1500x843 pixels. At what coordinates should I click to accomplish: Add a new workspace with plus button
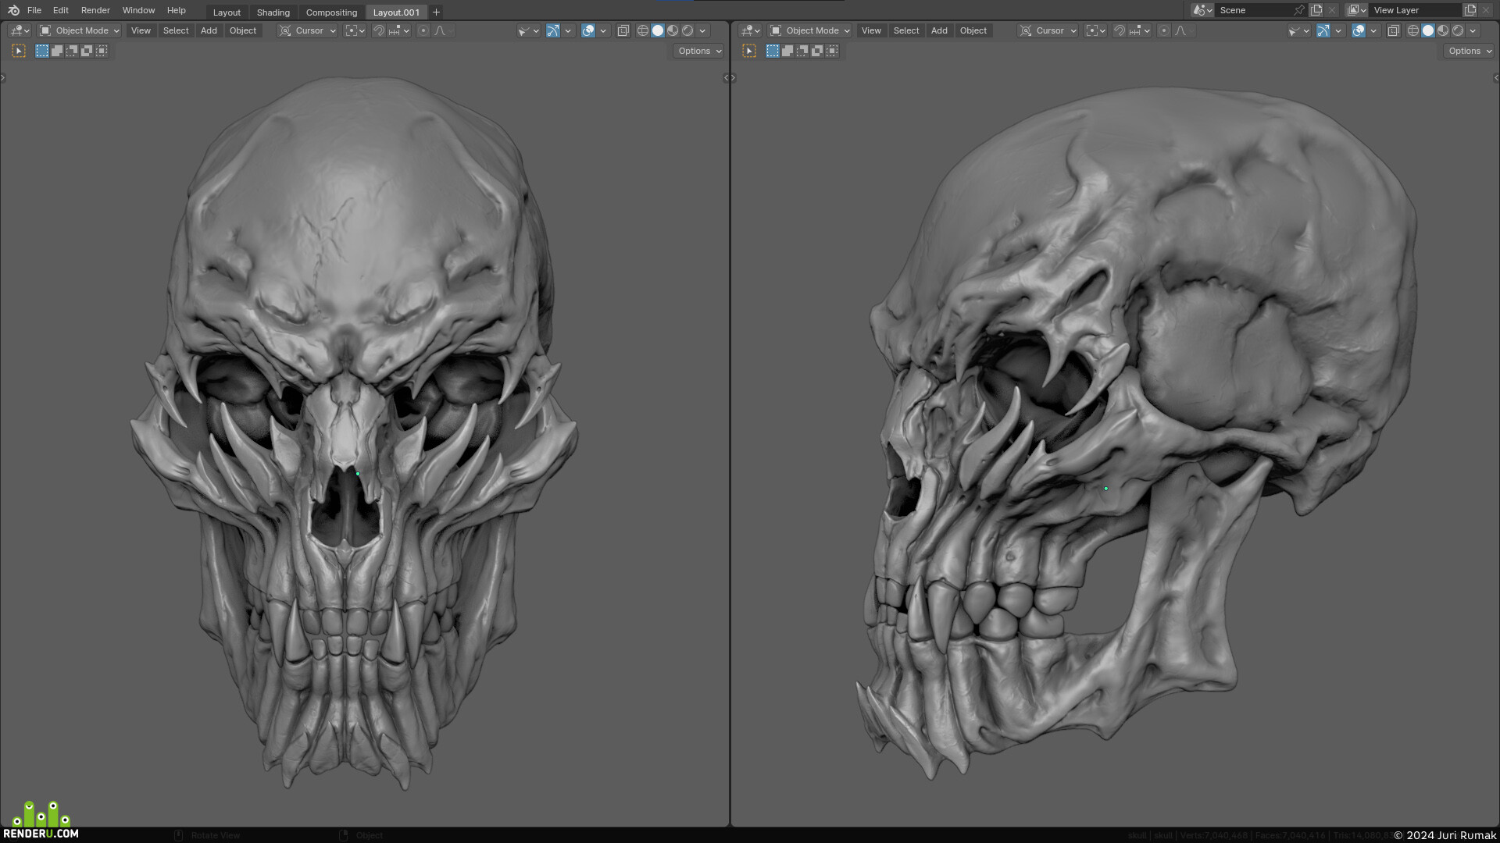pos(436,12)
